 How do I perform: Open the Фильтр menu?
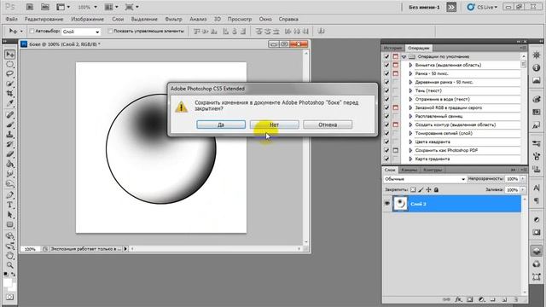(173, 19)
